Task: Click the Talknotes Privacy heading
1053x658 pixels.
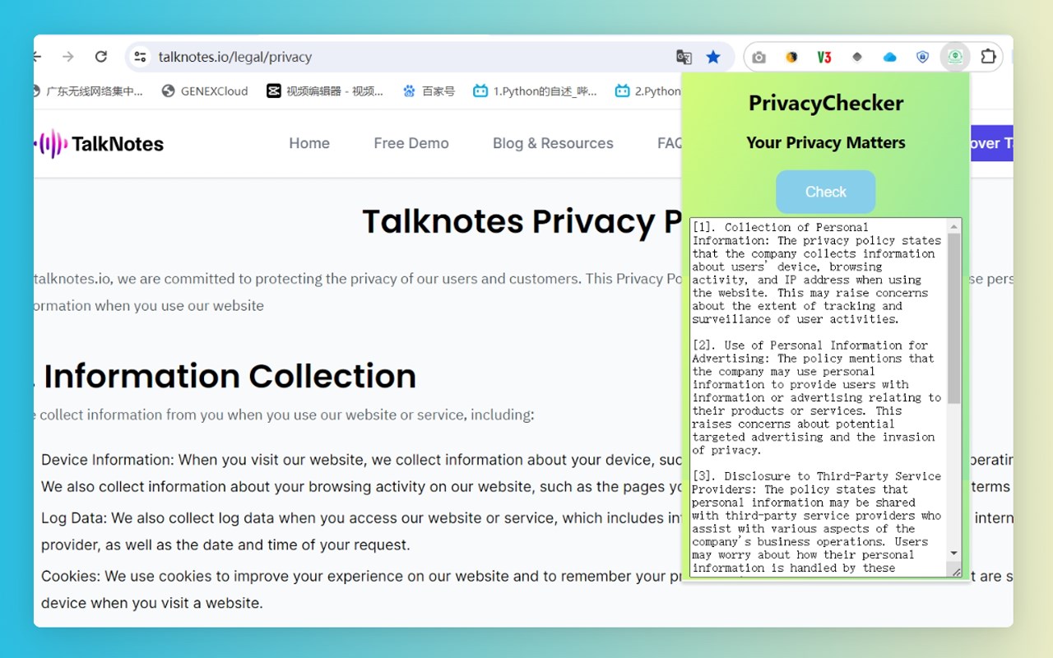Action: click(522, 222)
